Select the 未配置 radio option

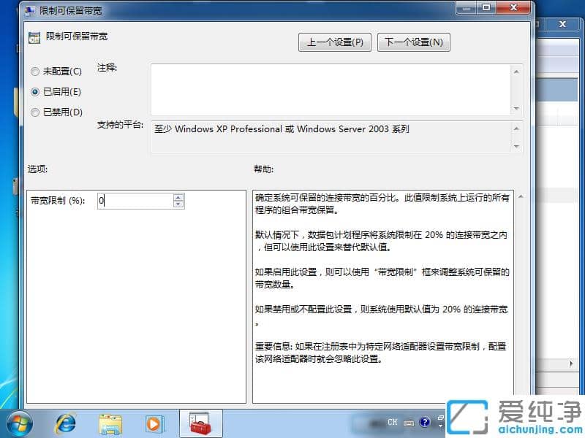point(34,72)
